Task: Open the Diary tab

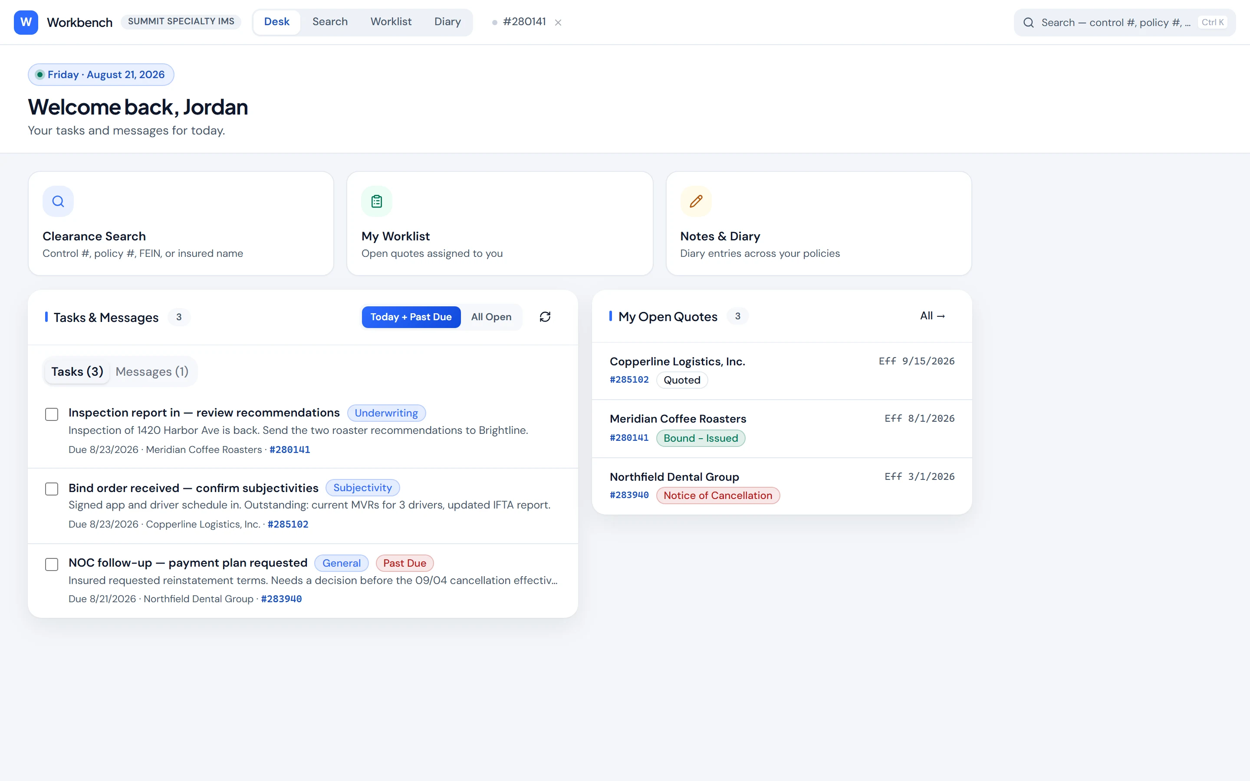Action: click(447, 22)
